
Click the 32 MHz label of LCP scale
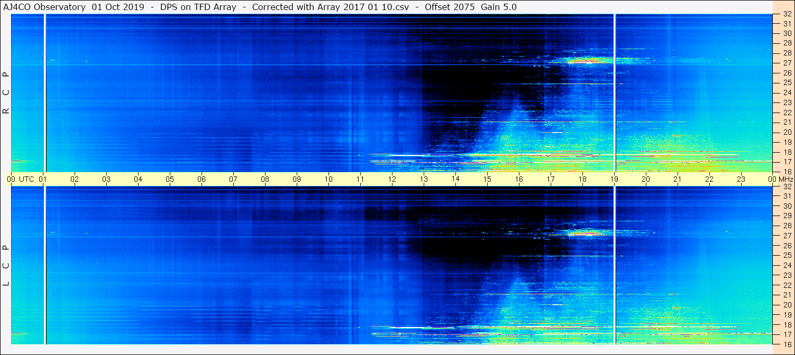787,187
